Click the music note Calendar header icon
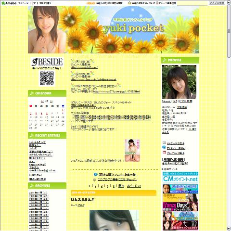The image size is (231, 231). pyautogui.click(x=32, y=93)
